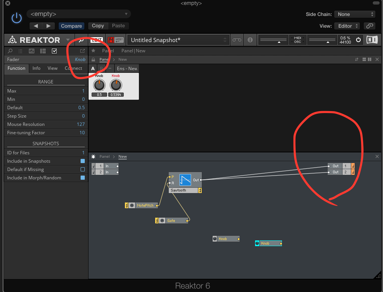Image resolution: width=383 pixels, height=292 pixels.
Task: Click the output level slider right of MIDI OSC
Action: pyautogui.click(x=322, y=40)
